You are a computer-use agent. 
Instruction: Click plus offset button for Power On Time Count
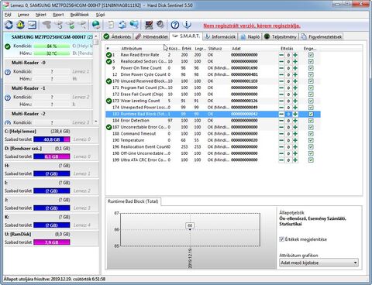(x=295, y=68)
